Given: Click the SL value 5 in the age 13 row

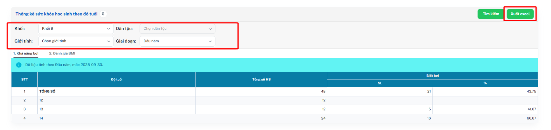Looking at the screenshot, I should click(x=430, y=109).
